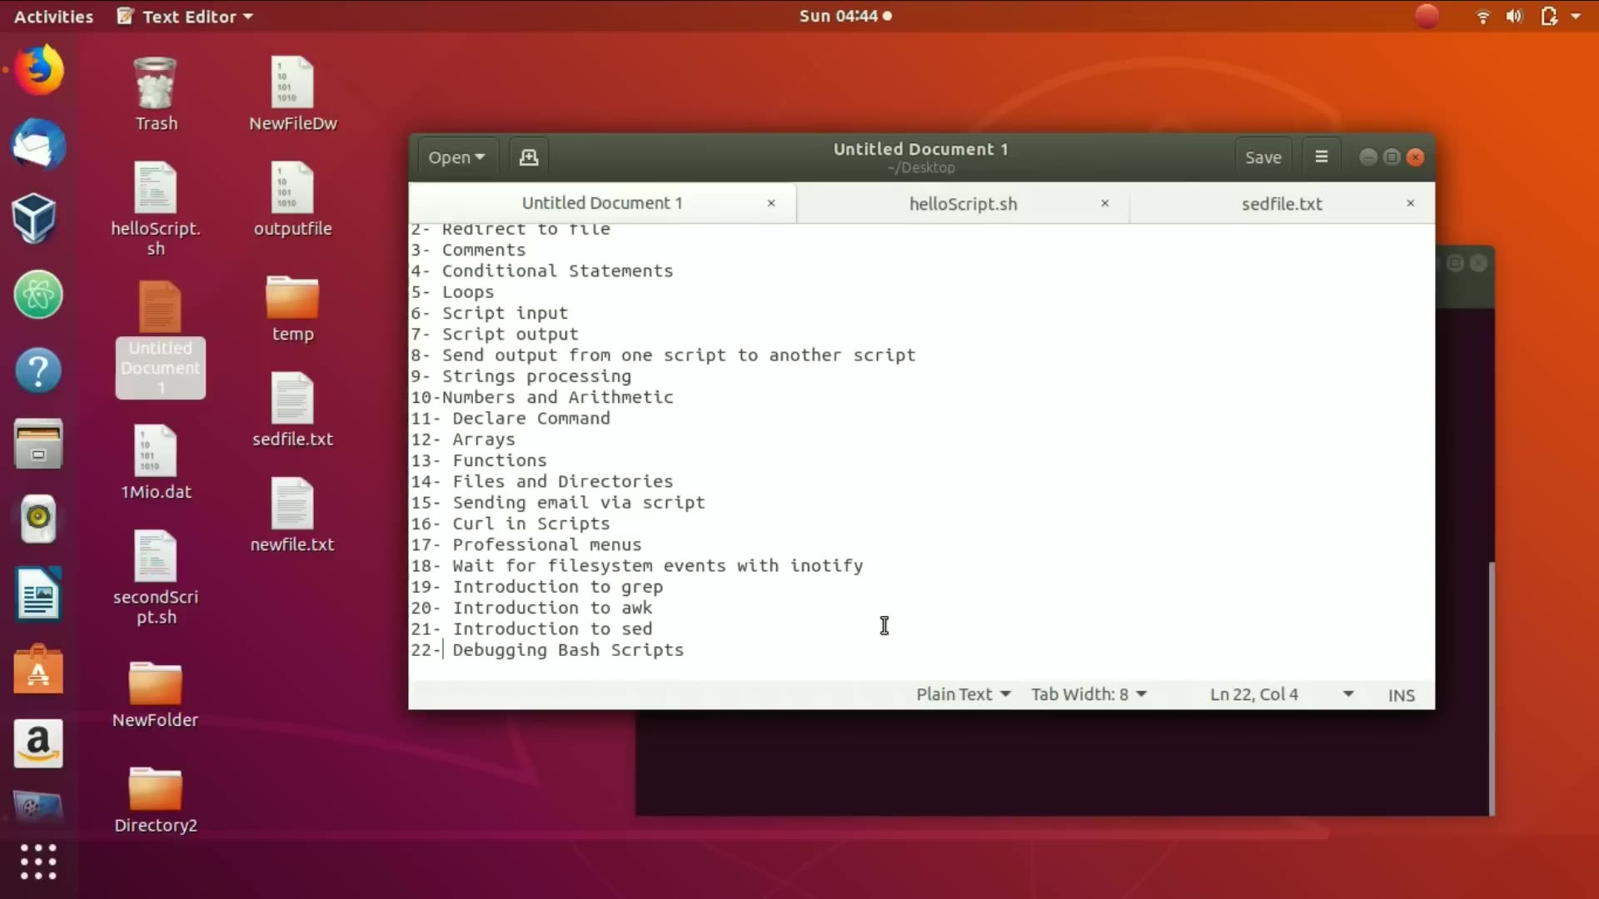Open the Amazon launcher in the dock

(37, 743)
